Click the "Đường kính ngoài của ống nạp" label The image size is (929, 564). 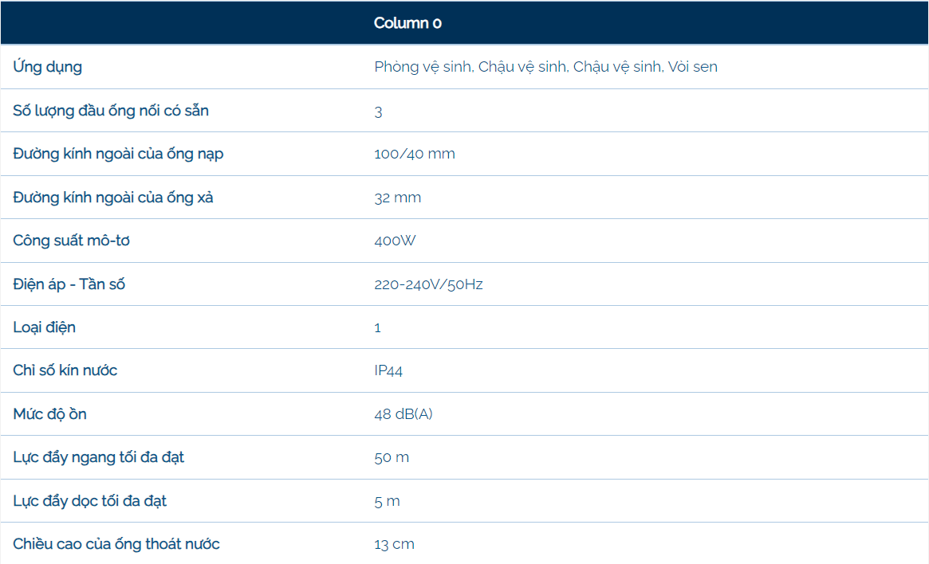coord(118,154)
